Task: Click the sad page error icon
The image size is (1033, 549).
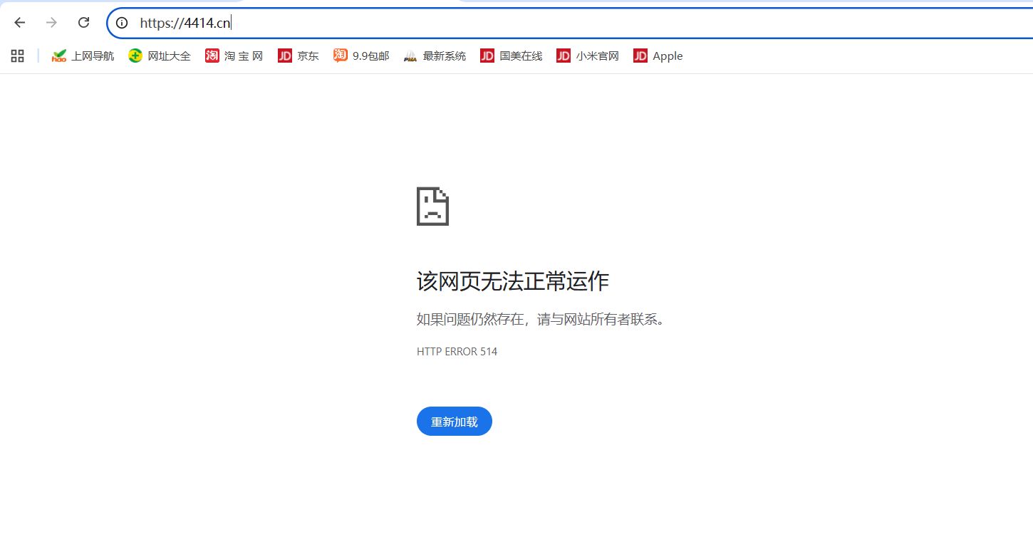Action: tap(432, 206)
